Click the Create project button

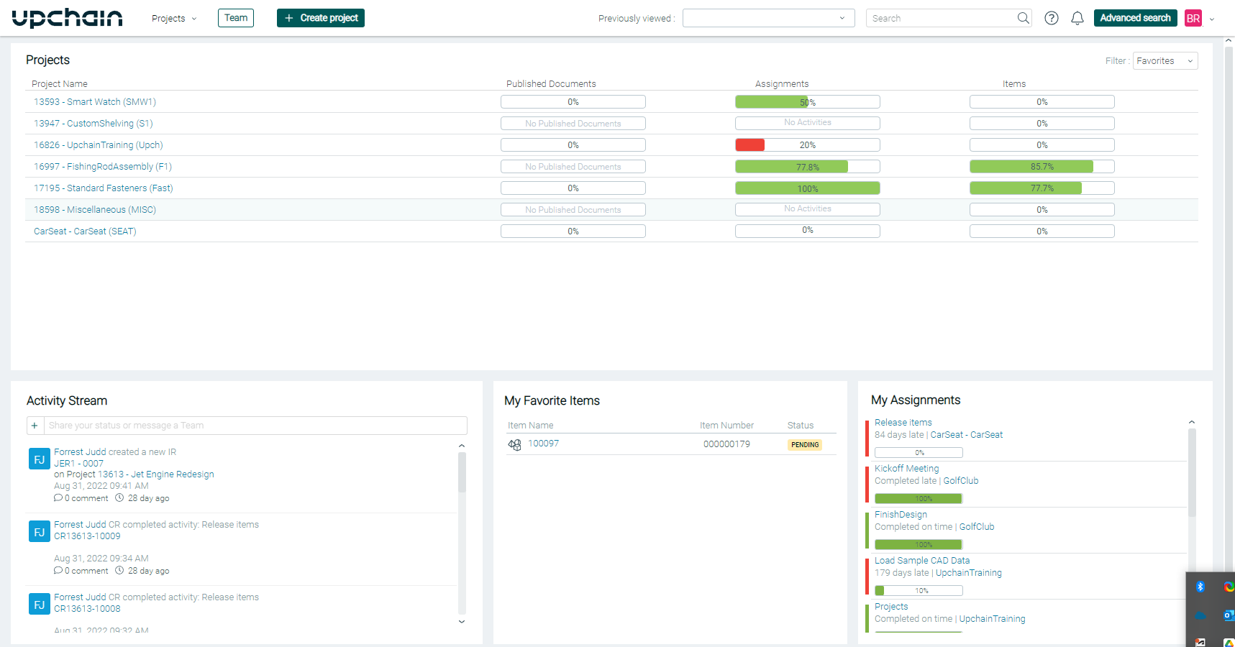point(320,17)
